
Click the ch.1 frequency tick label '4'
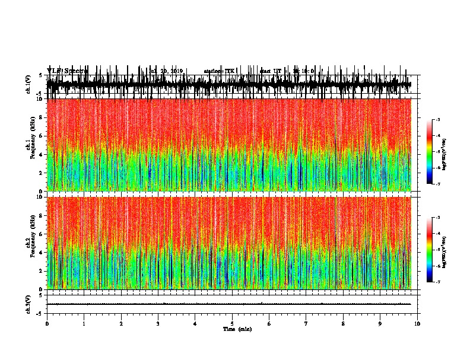tap(42, 155)
